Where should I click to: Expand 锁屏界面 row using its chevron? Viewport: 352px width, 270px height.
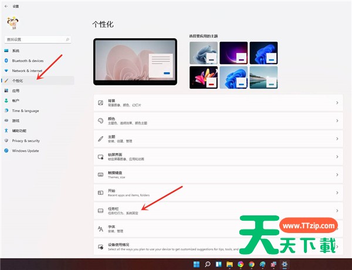click(337, 157)
